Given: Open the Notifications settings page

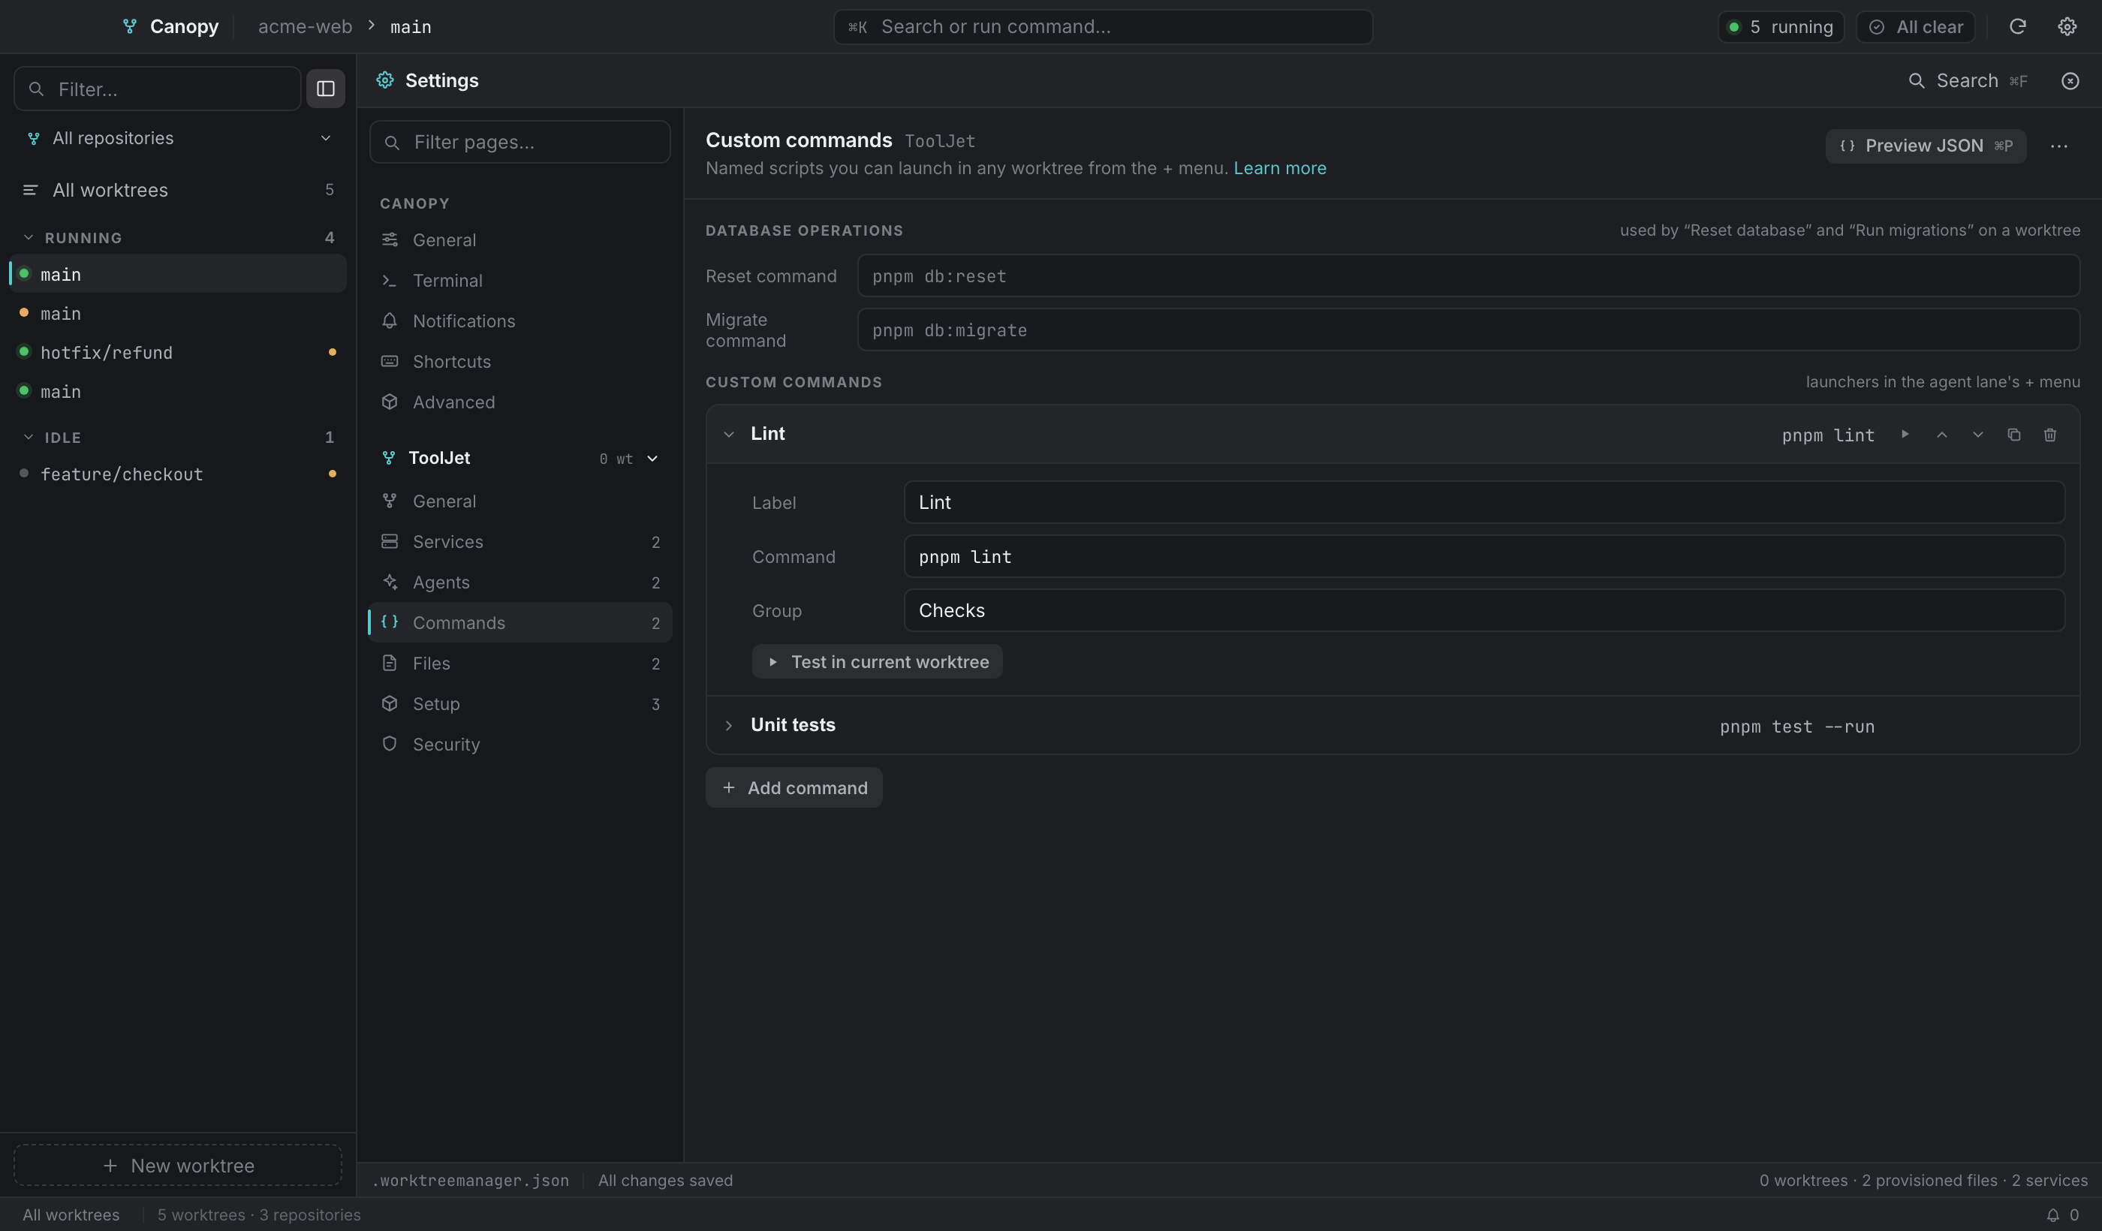Looking at the screenshot, I should (x=520, y=321).
